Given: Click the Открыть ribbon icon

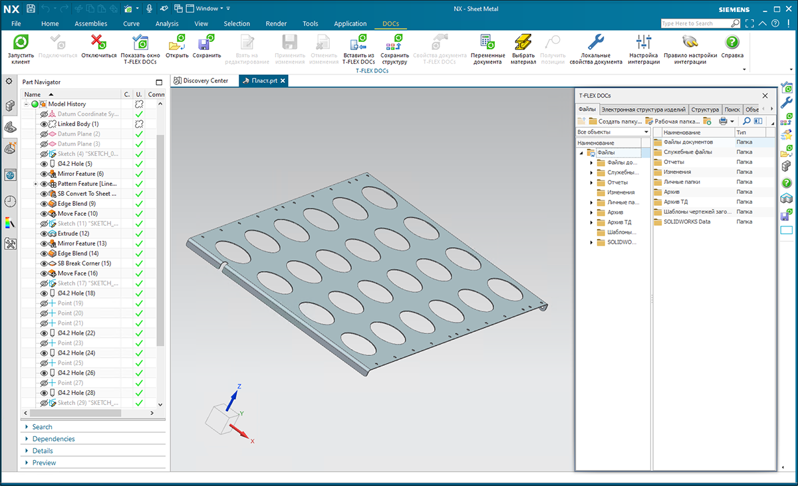Looking at the screenshot, I should [177, 42].
